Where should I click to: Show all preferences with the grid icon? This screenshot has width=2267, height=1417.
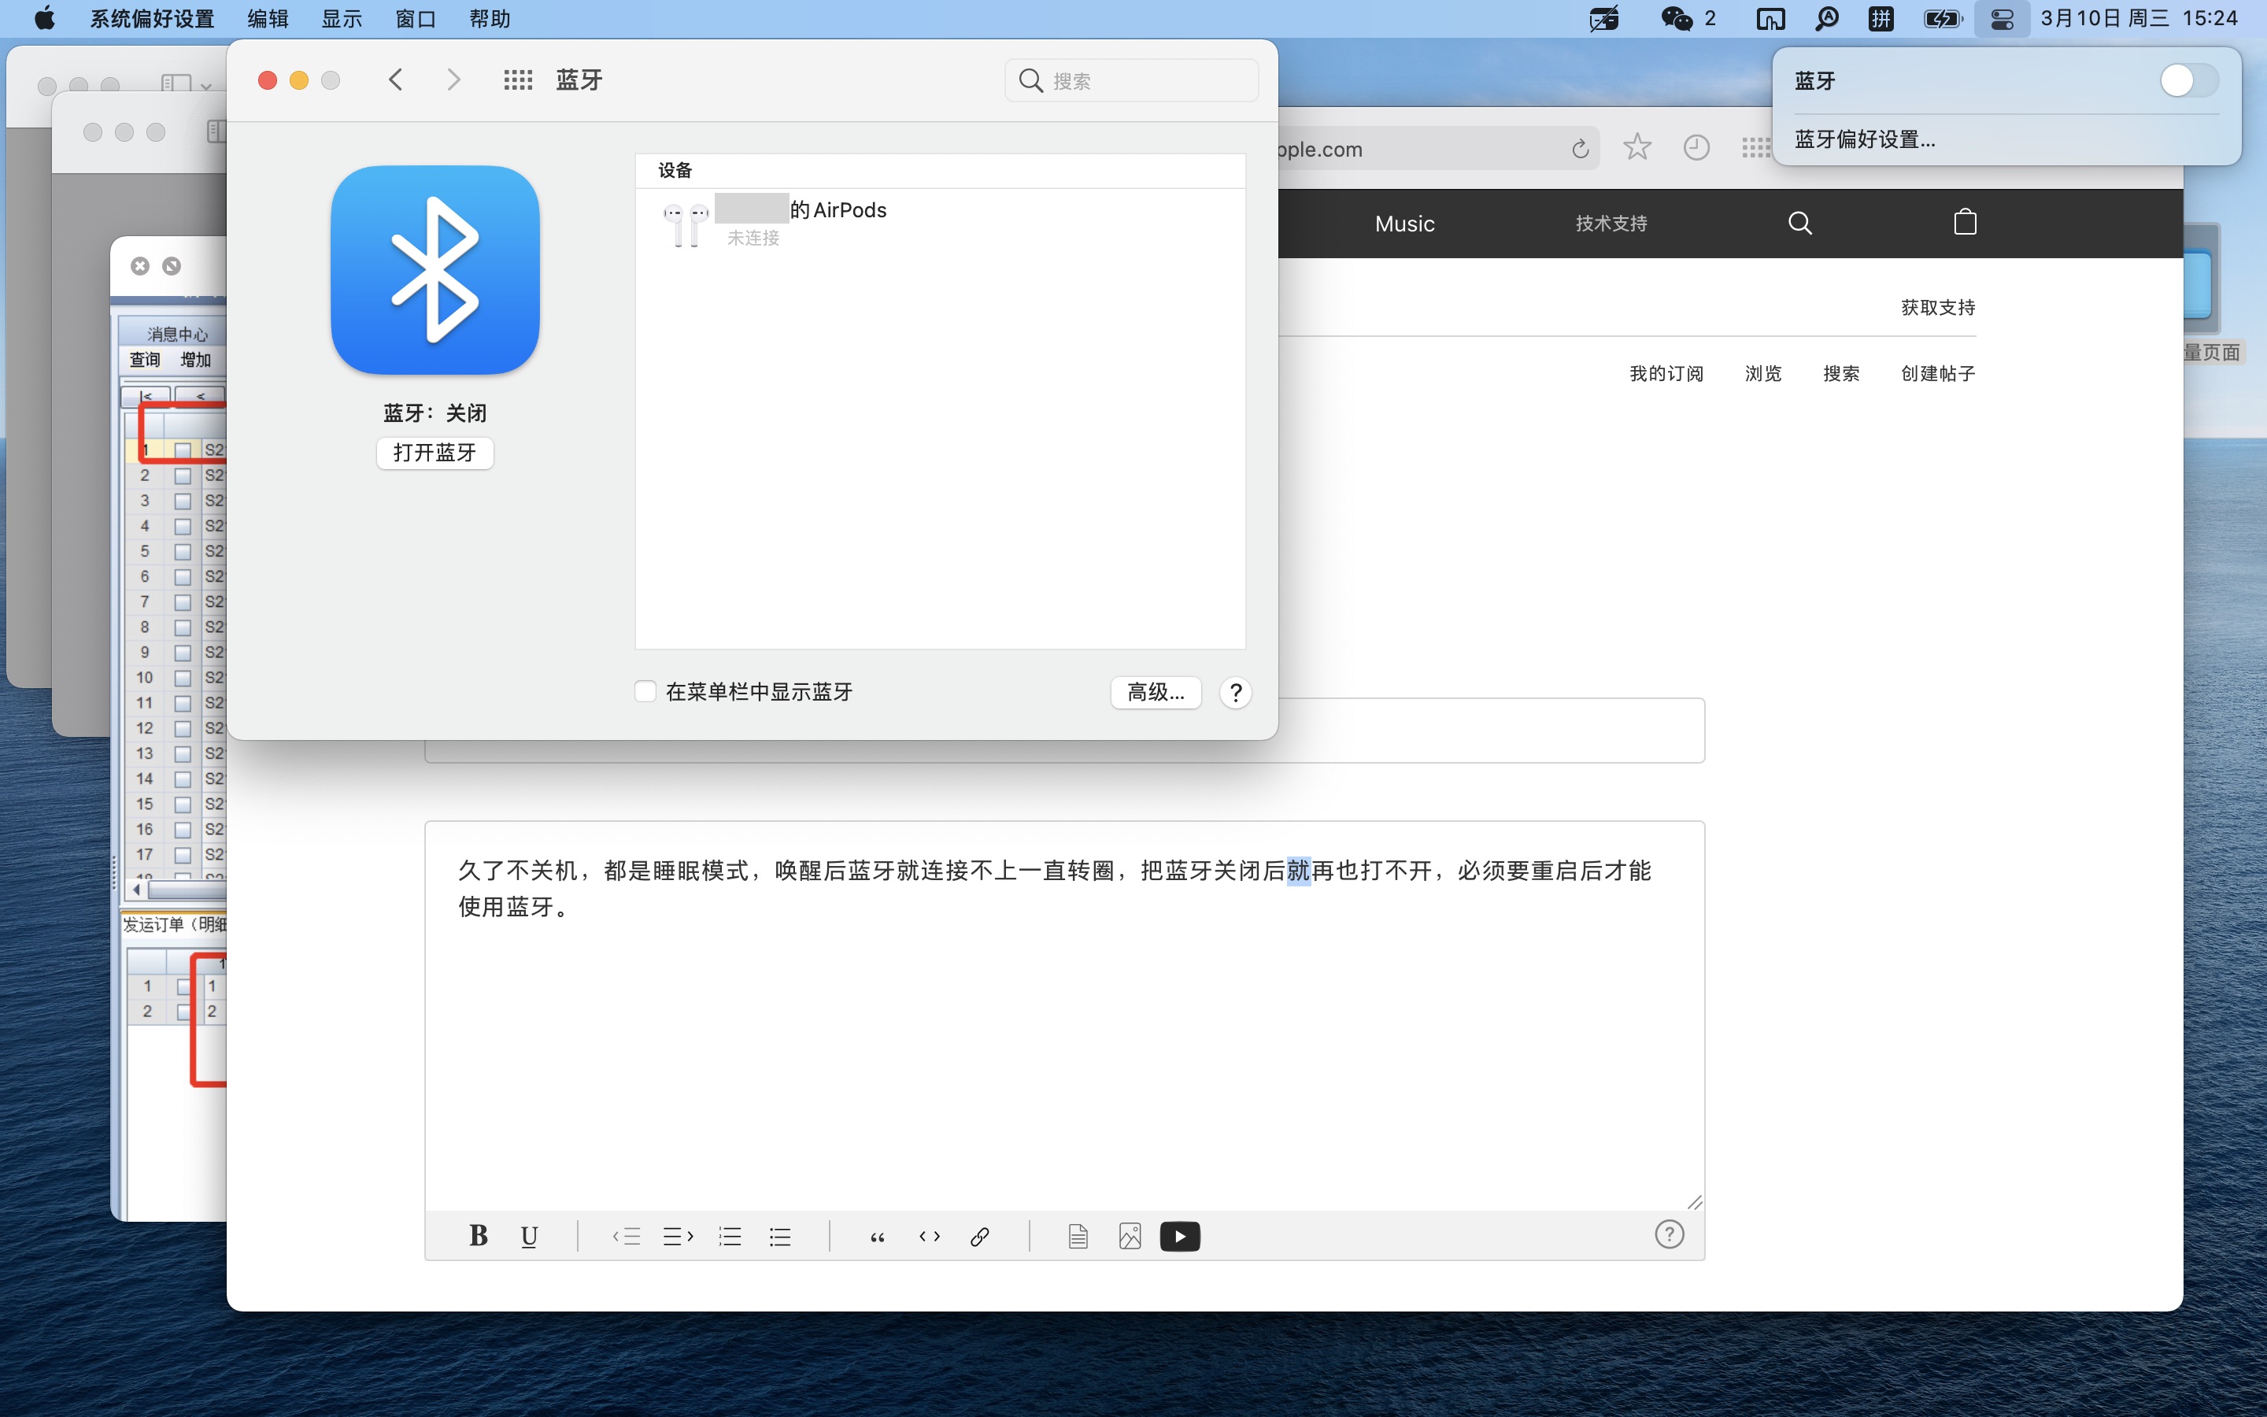coord(518,80)
